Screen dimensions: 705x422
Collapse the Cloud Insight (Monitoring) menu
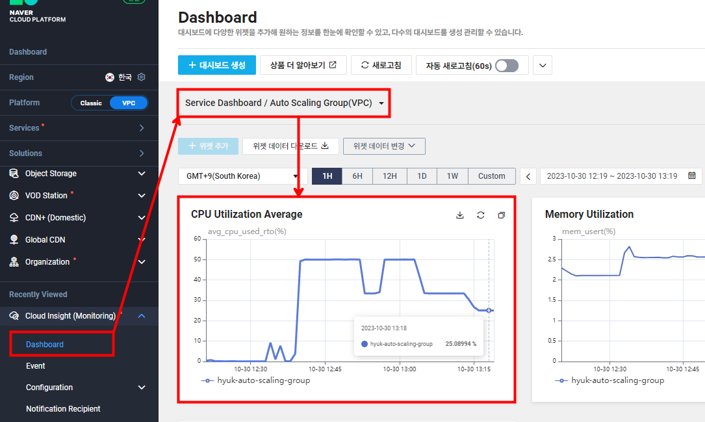[142, 316]
